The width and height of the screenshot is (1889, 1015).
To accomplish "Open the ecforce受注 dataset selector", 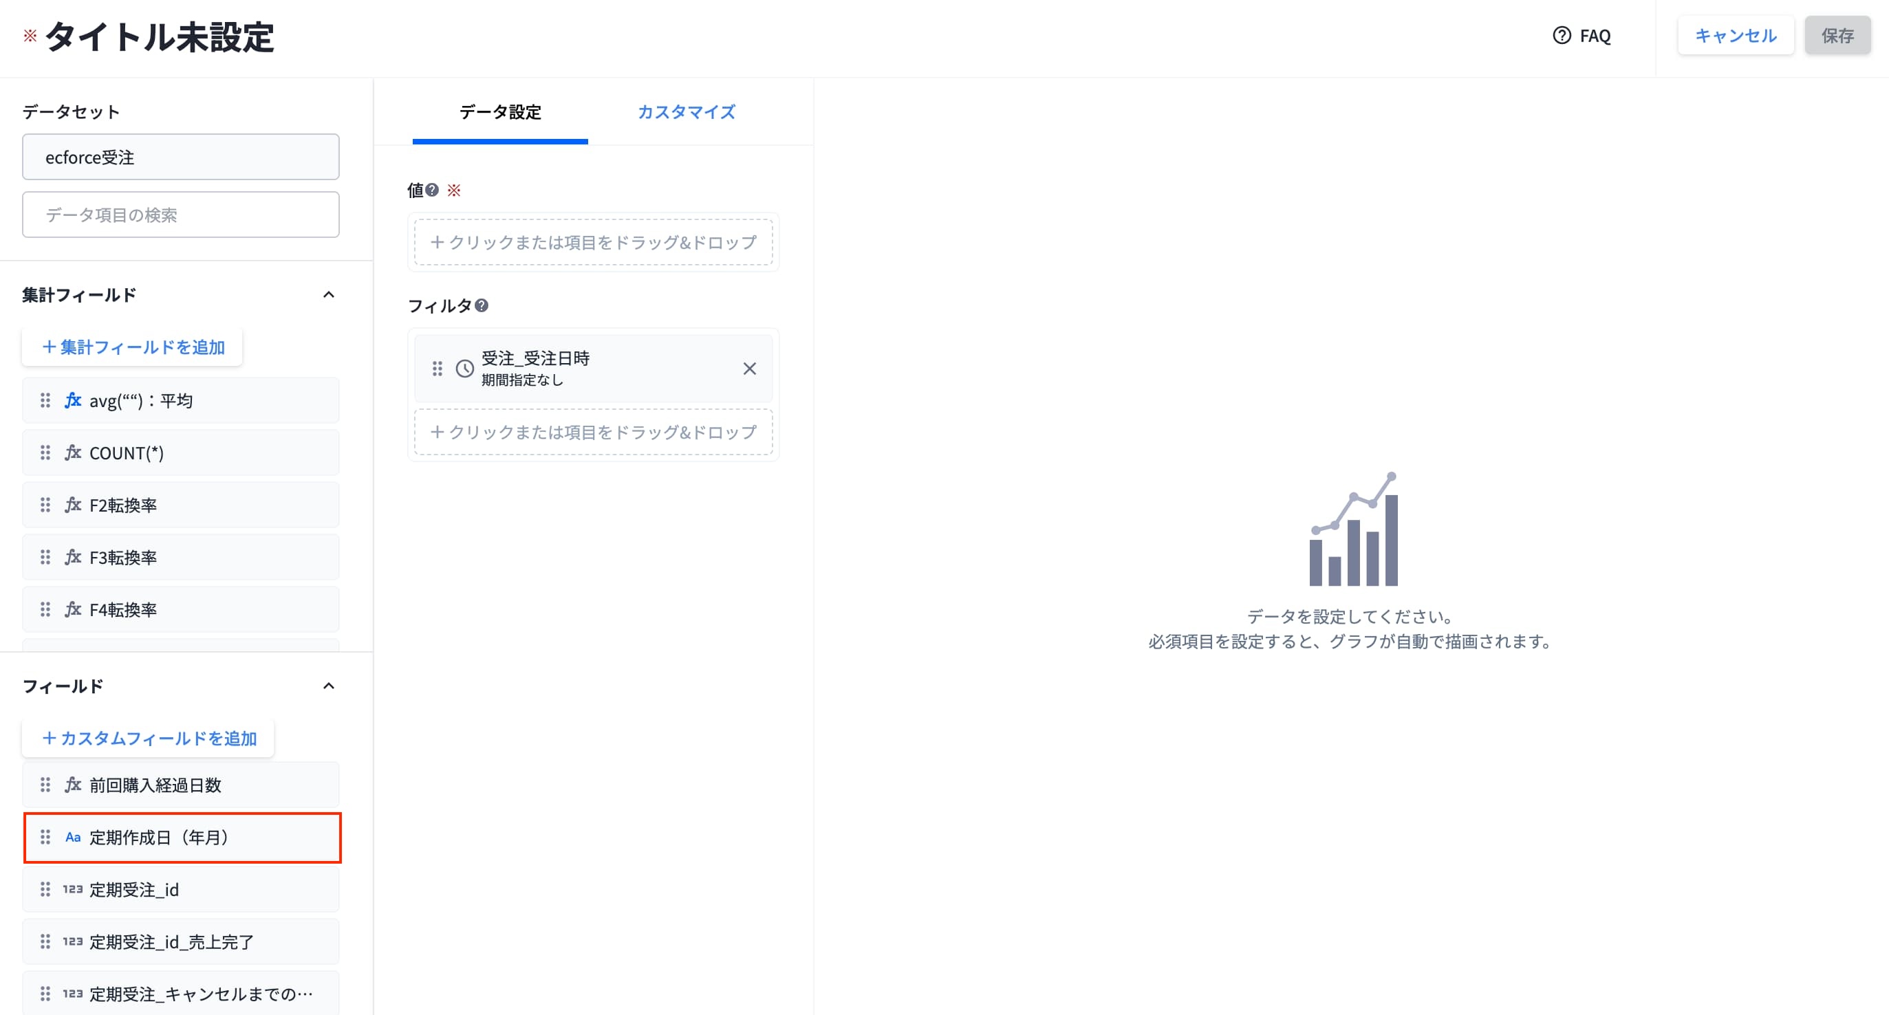I will click(180, 157).
